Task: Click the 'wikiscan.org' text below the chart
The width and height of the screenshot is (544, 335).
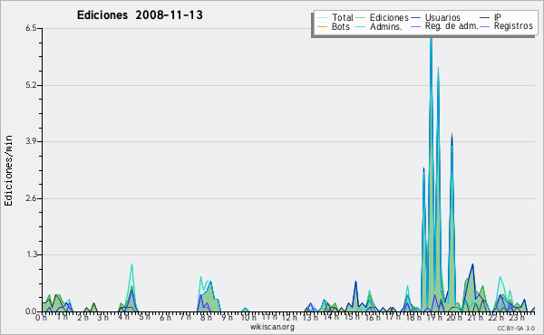Action: pos(272,327)
